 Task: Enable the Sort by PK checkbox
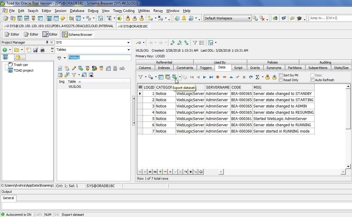[x=281, y=75]
